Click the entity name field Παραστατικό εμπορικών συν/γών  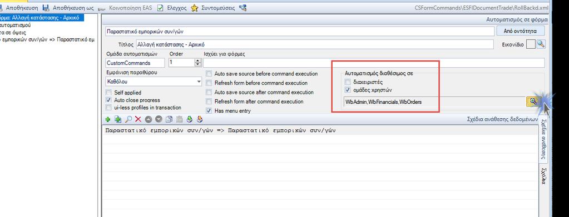[x=300, y=31]
